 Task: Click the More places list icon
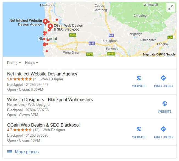10,152
